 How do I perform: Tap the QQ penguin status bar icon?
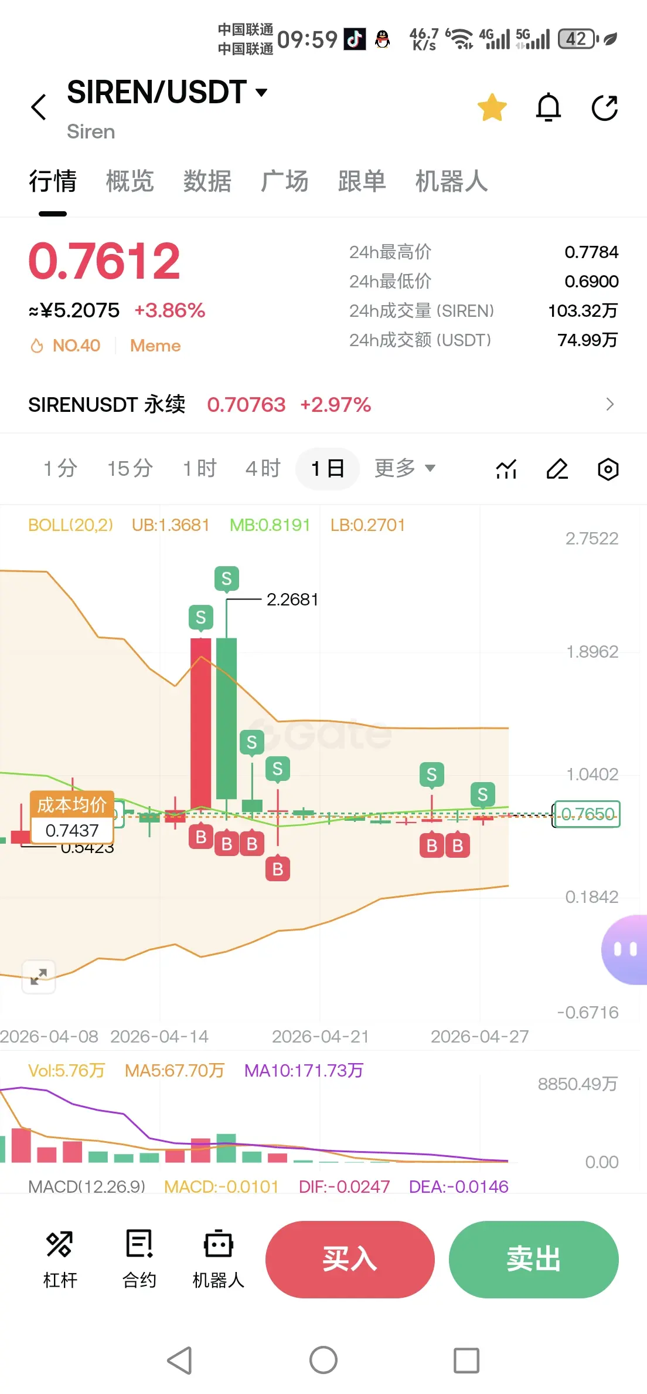coord(382,39)
